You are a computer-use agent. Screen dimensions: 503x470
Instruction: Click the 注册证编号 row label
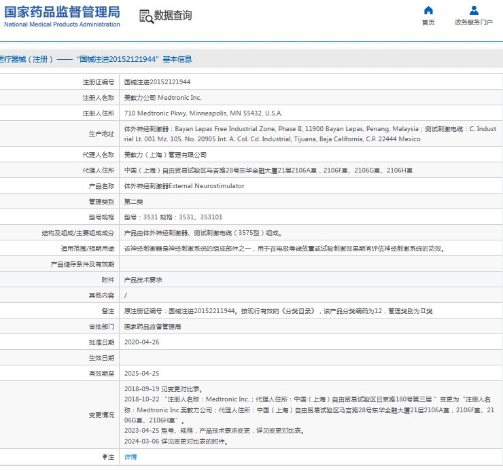pos(98,82)
